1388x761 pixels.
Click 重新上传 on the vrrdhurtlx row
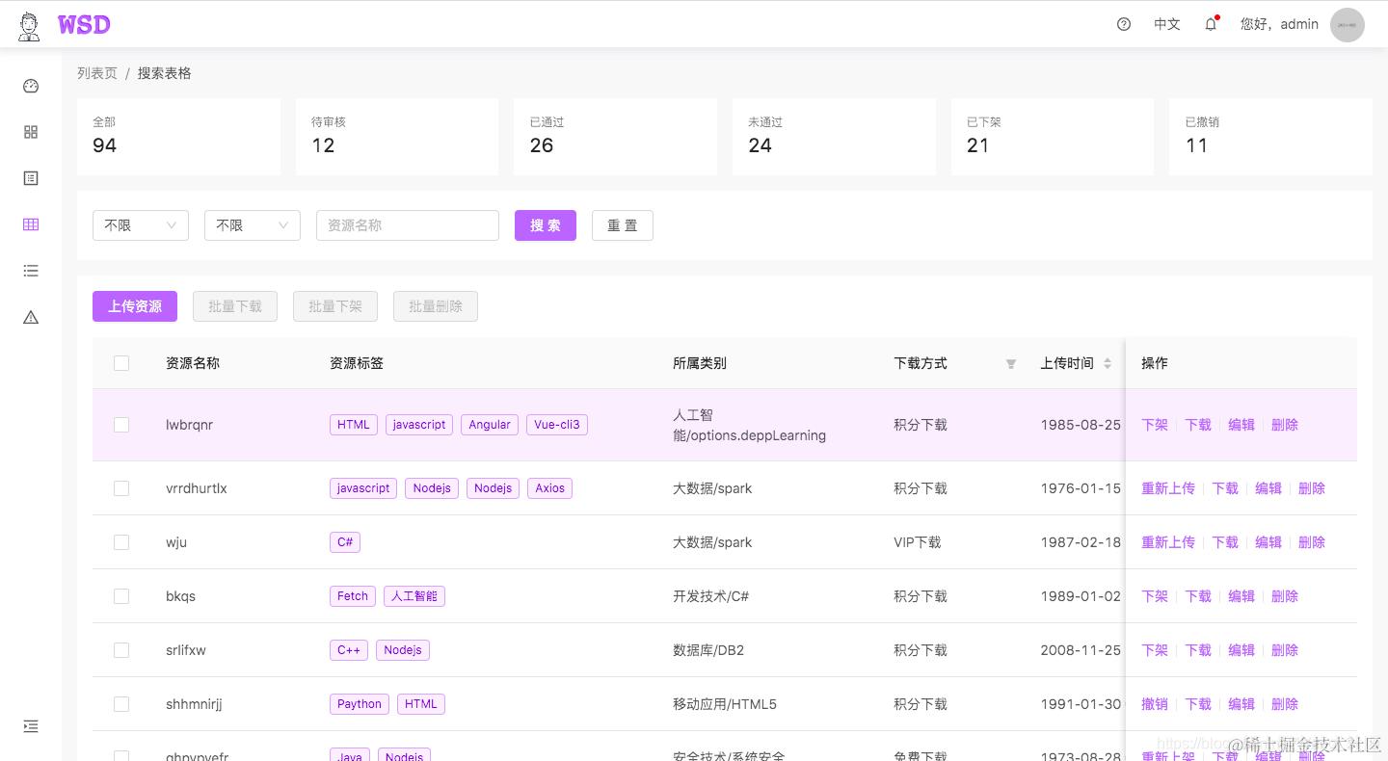1168,488
